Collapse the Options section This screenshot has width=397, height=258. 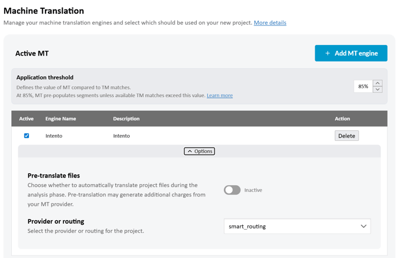[200, 151]
